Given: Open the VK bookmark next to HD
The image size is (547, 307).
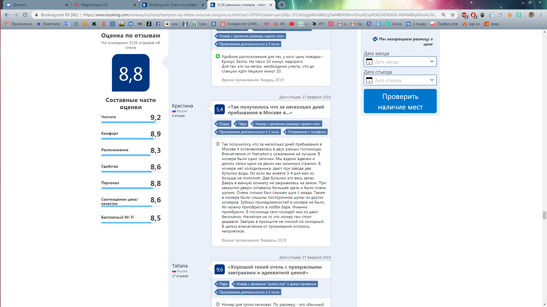Looking at the screenshot, I should point(131,24).
